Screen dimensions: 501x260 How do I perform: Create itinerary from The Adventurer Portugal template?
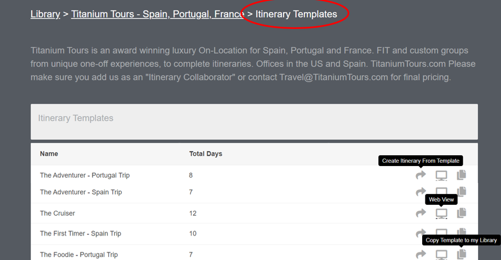click(x=421, y=175)
